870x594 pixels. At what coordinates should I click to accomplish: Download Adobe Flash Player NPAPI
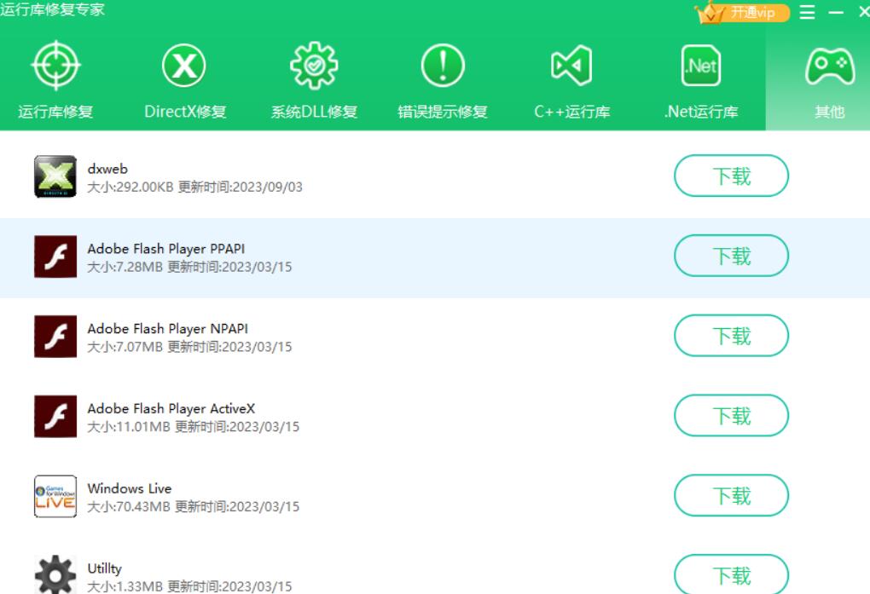[x=731, y=336]
